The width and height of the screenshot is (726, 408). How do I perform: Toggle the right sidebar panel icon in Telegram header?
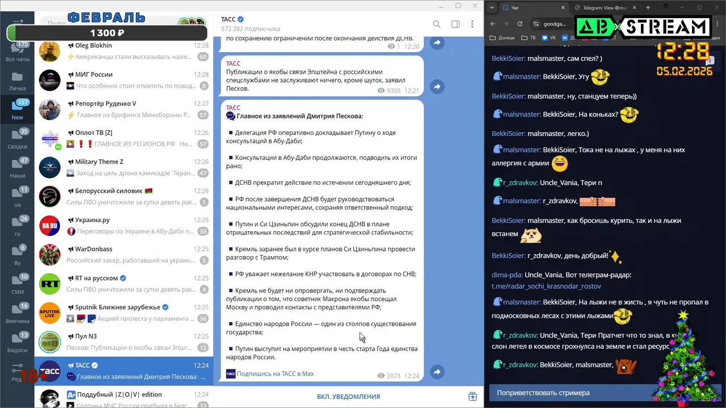point(455,24)
